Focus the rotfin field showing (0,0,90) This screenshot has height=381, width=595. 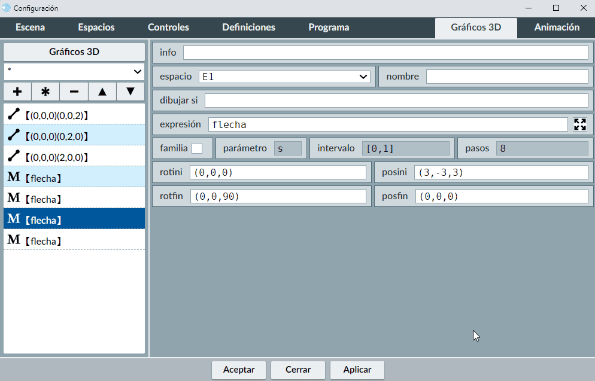(x=278, y=196)
